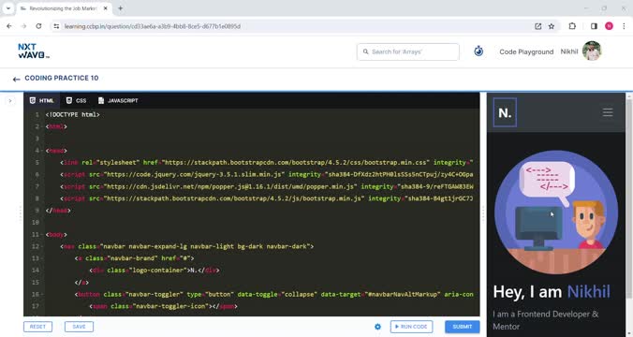The height and width of the screenshot is (337, 633).
Task: Open the timer clock icon in header
Action: tap(478, 51)
